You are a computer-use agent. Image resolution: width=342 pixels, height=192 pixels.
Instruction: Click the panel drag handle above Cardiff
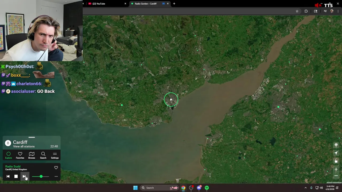(32, 137)
